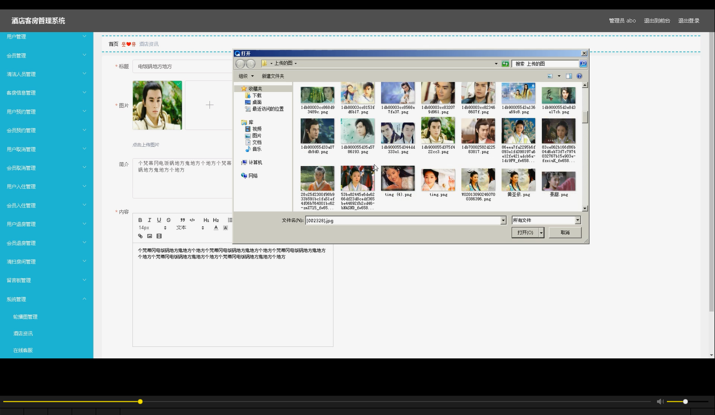Click the insert link icon in the editor
This screenshot has height=415, width=715.
[140, 236]
